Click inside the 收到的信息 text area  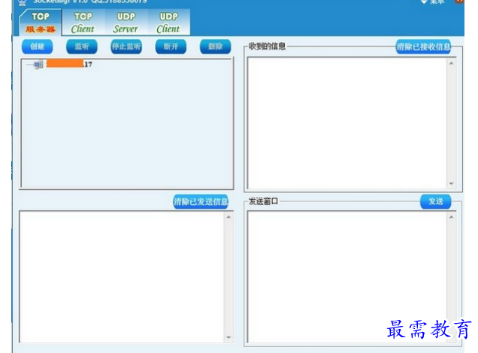(347, 123)
